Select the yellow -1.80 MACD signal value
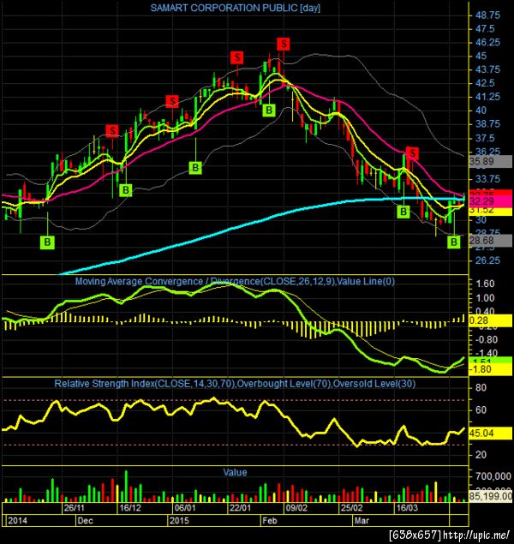This screenshot has width=514, height=544. click(x=491, y=369)
